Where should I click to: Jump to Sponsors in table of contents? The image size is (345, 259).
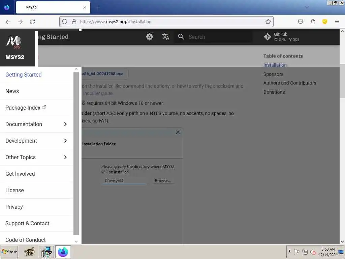coord(273,74)
